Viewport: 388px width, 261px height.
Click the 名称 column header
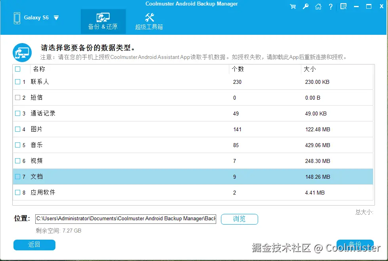(39, 69)
